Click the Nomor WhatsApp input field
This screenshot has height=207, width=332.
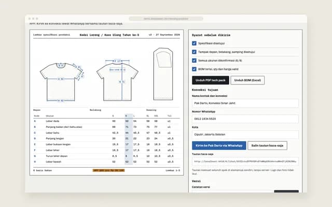click(245, 119)
